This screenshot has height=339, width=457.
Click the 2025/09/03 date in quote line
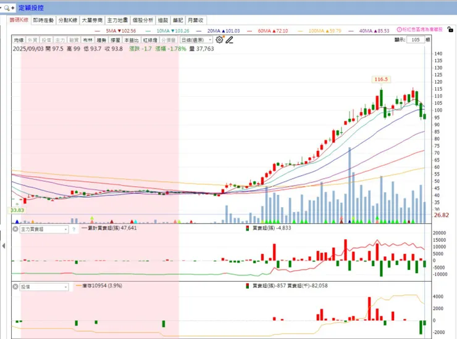click(x=28, y=49)
